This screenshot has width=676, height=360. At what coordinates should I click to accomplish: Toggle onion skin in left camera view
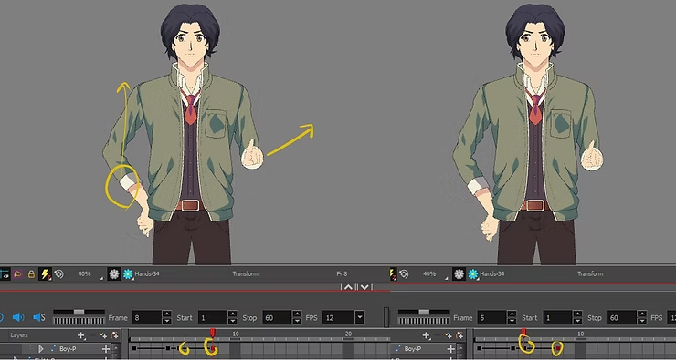pyautogui.click(x=17, y=273)
